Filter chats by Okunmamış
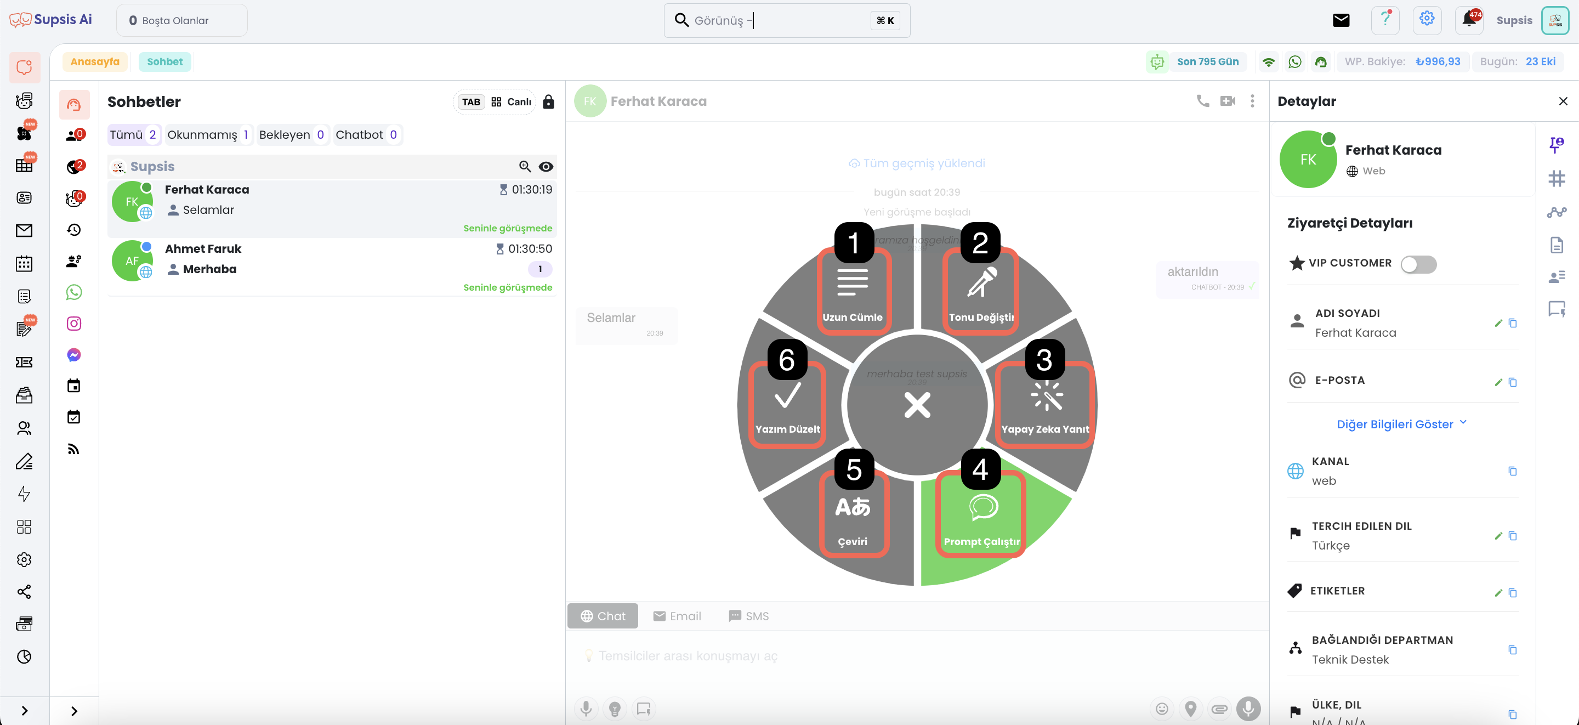This screenshot has height=725, width=1579. coord(208,134)
